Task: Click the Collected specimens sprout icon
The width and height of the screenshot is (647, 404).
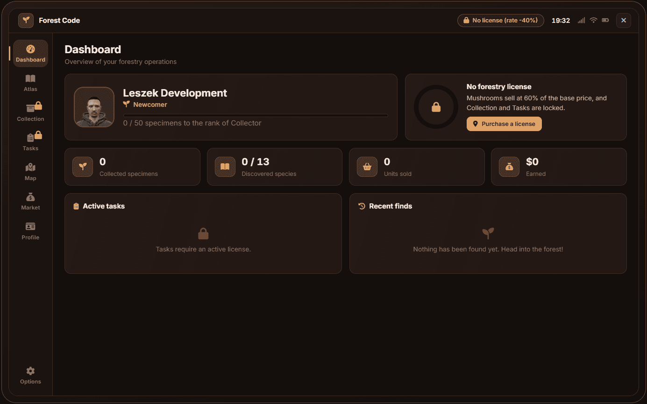Action: pos(83,167)
